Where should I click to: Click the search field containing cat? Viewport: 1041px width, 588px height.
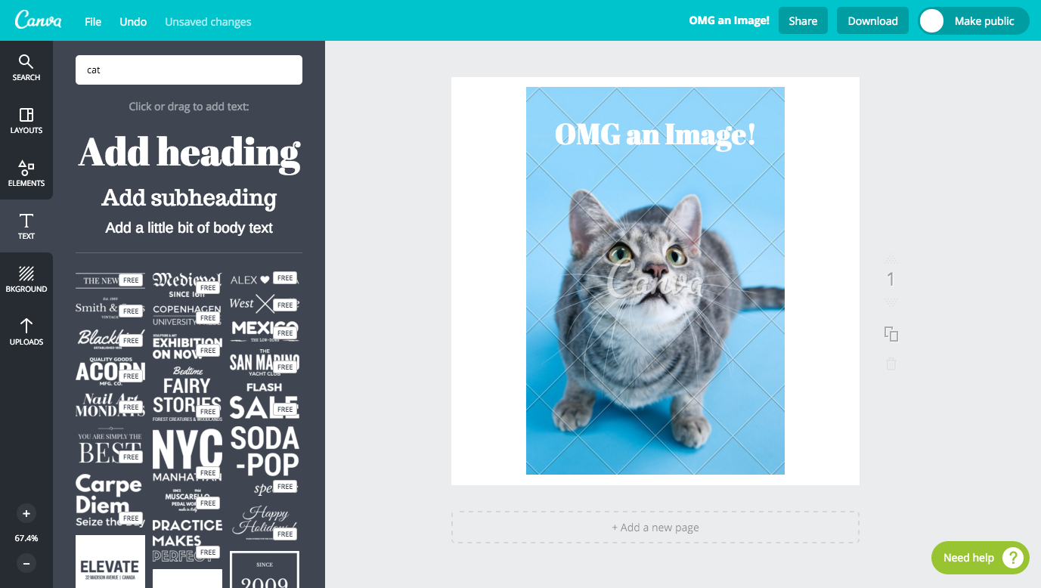[x=189, y=70]
